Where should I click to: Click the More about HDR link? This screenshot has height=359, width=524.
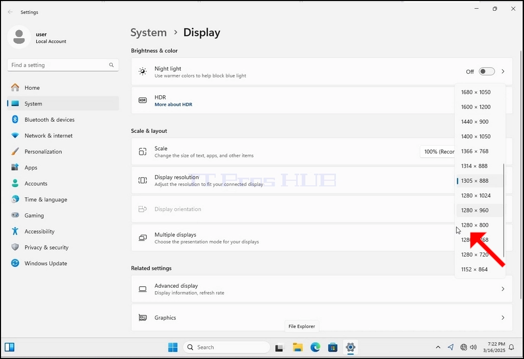pos(173,104)
